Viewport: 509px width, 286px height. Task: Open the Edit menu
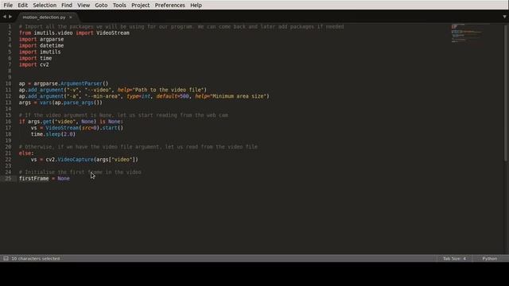point(23,6)
